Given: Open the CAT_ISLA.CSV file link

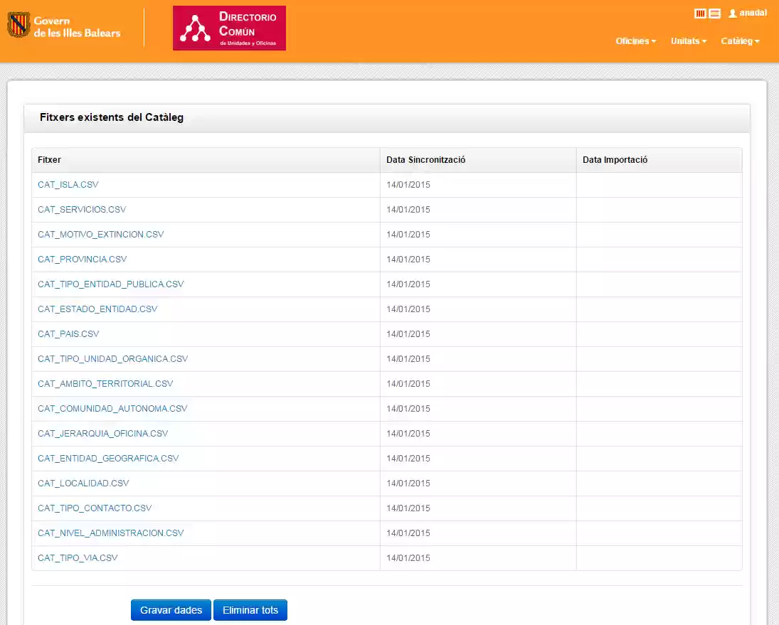Looking at the screenshot, I should (68, 184).
